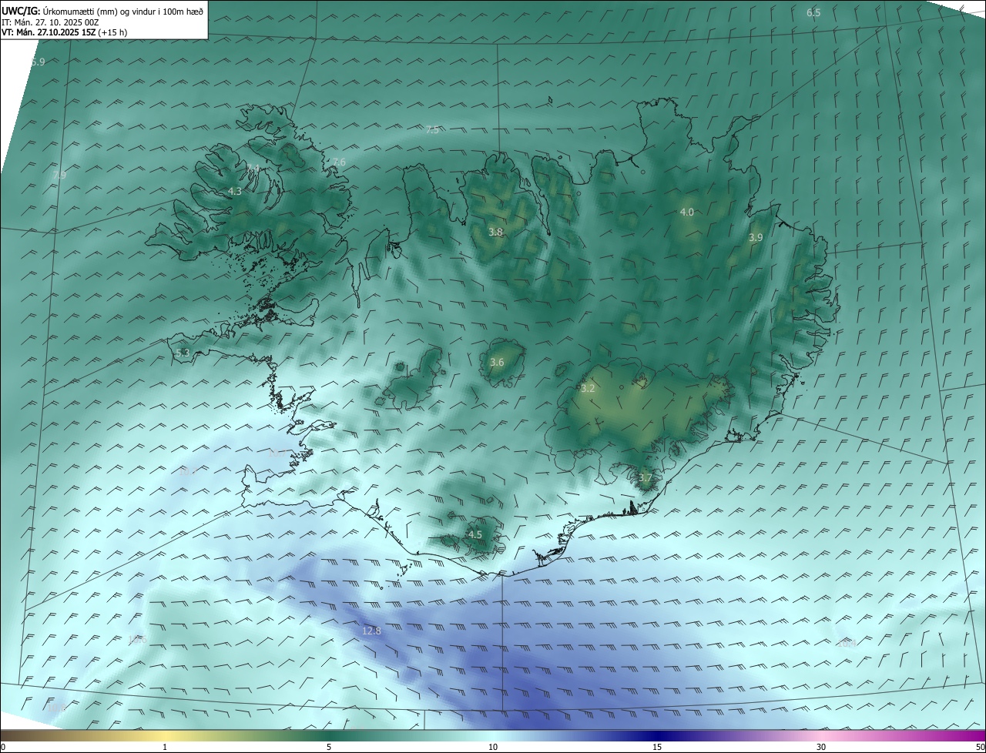Screen dimensions: 986x753
Task: Click the 15 tick on the color scale
Action: [657, 747]
